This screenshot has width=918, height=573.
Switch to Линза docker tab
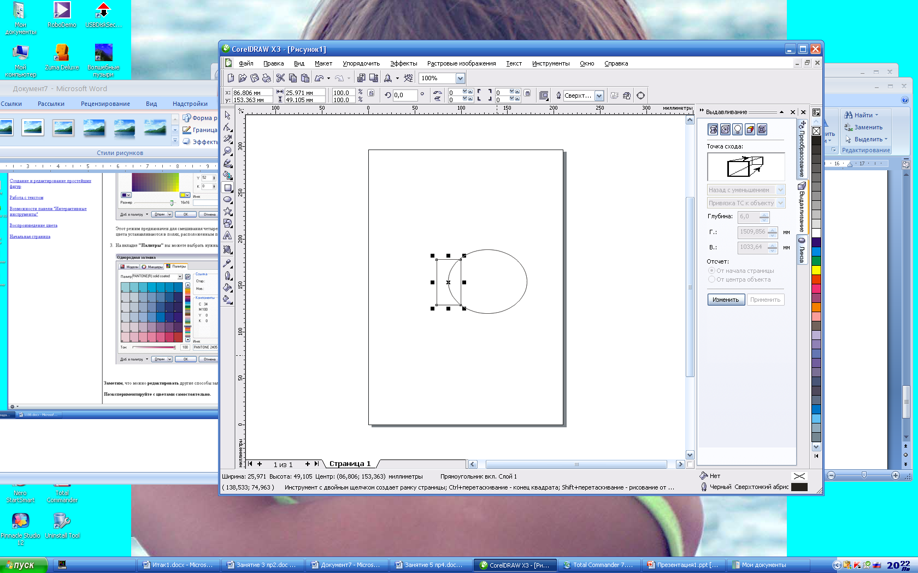[802, 250]
